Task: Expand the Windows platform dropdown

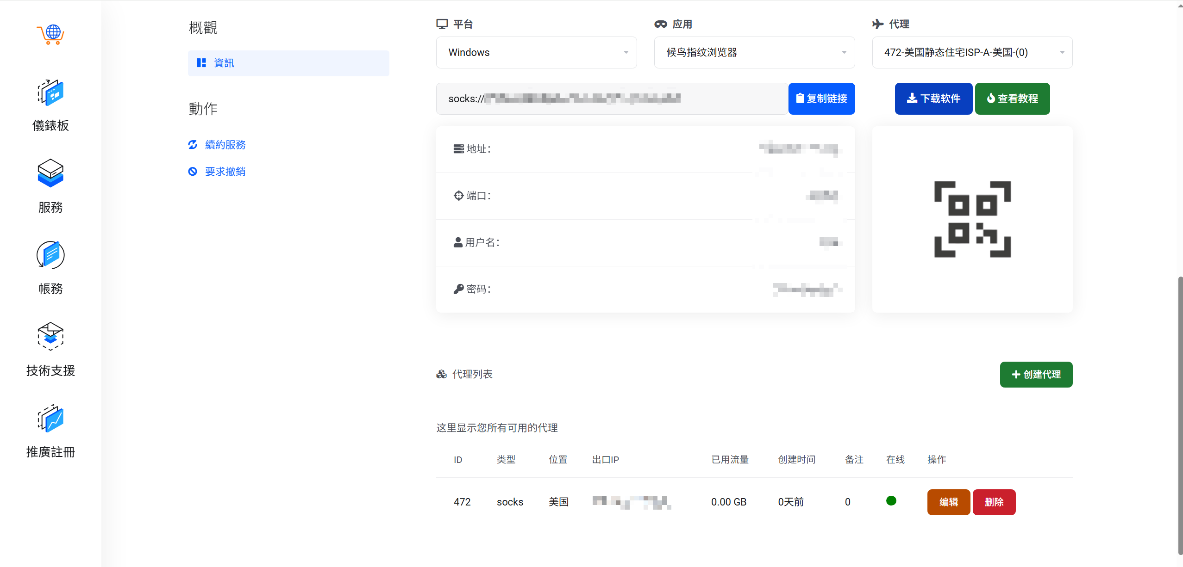Action: [536, 52]
